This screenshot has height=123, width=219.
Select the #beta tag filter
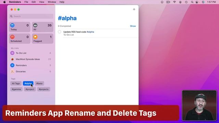point(39,83)
